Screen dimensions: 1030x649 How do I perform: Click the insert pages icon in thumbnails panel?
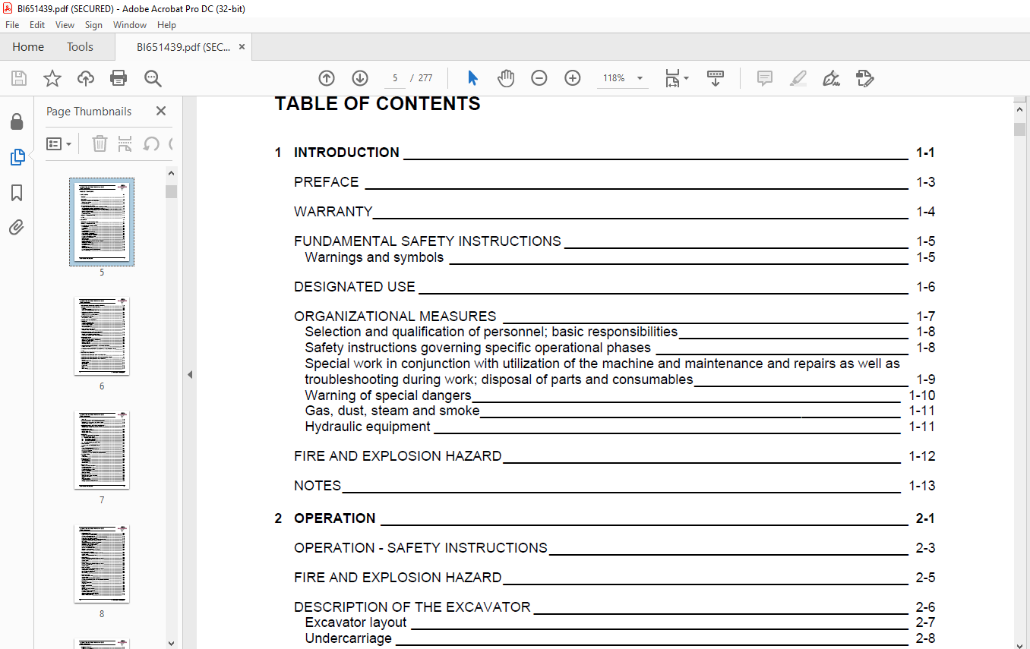[x=125, y=143]
